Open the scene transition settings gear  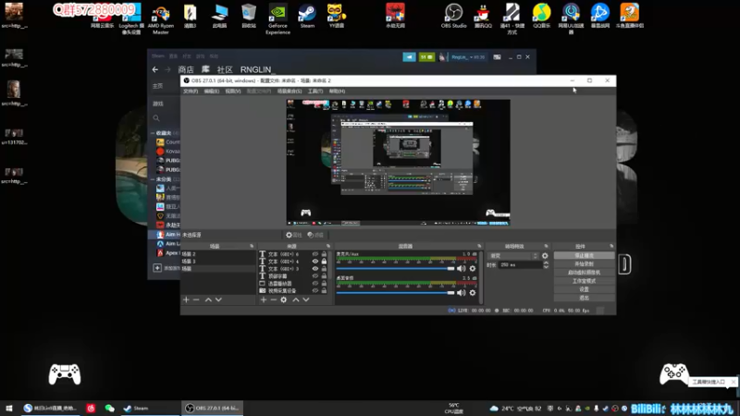545,256
